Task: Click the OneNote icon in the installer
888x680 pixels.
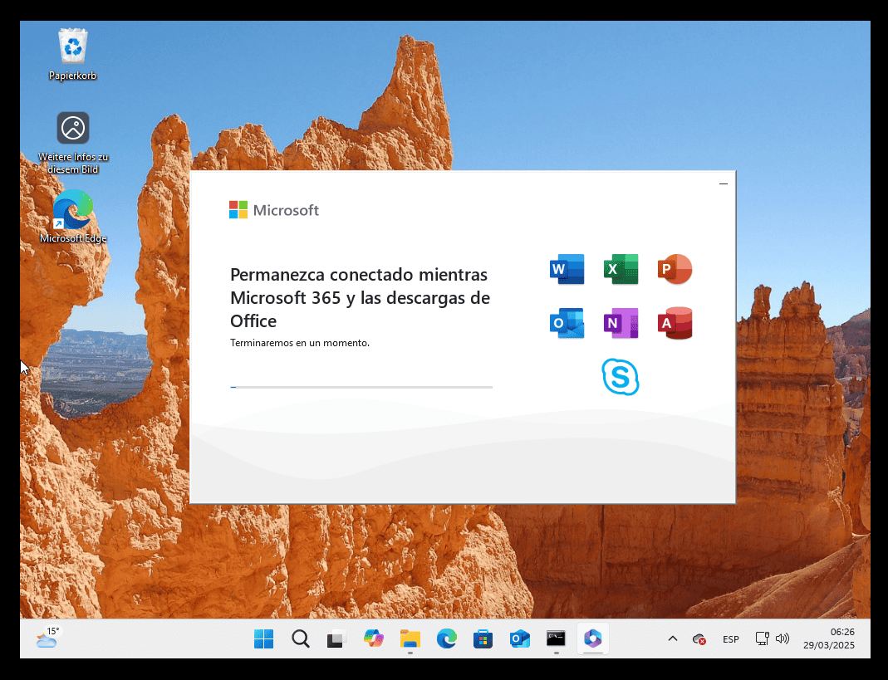Action: (621, 323)
